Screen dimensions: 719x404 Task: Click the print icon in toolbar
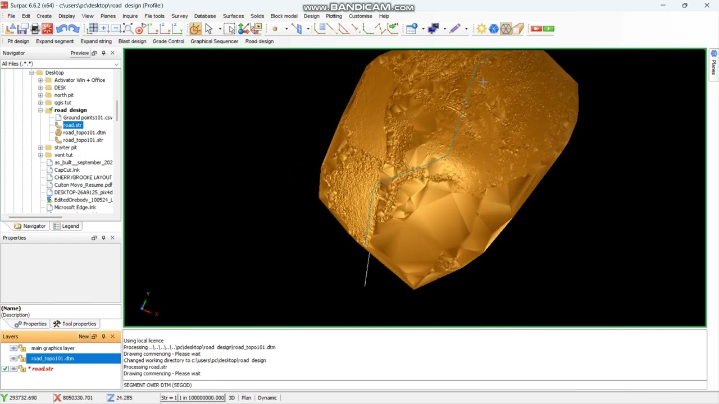click(x=35, y=29)
